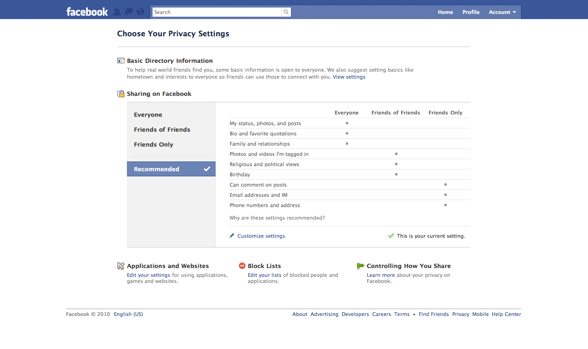Open messages icon in header
The height and width of the screenshot is (349, 588).
(129, 12)
